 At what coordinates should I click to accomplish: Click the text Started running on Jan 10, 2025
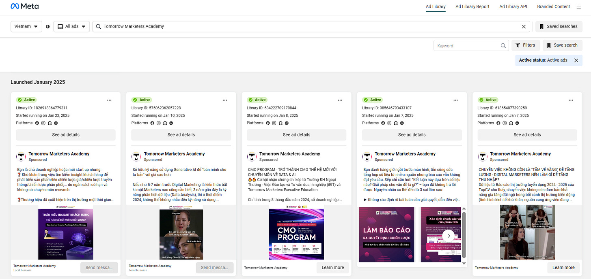158,115
